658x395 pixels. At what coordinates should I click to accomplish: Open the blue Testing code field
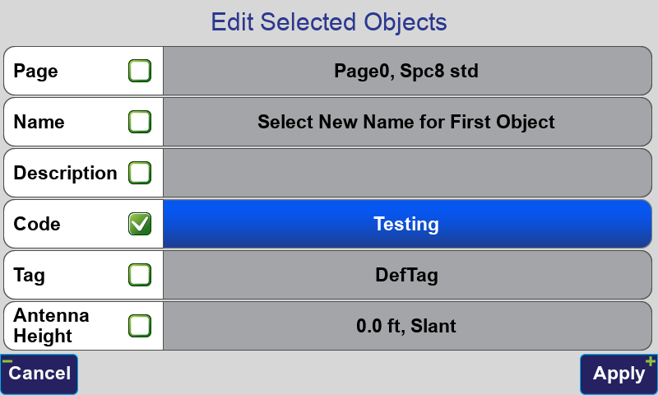click(407, 224)
